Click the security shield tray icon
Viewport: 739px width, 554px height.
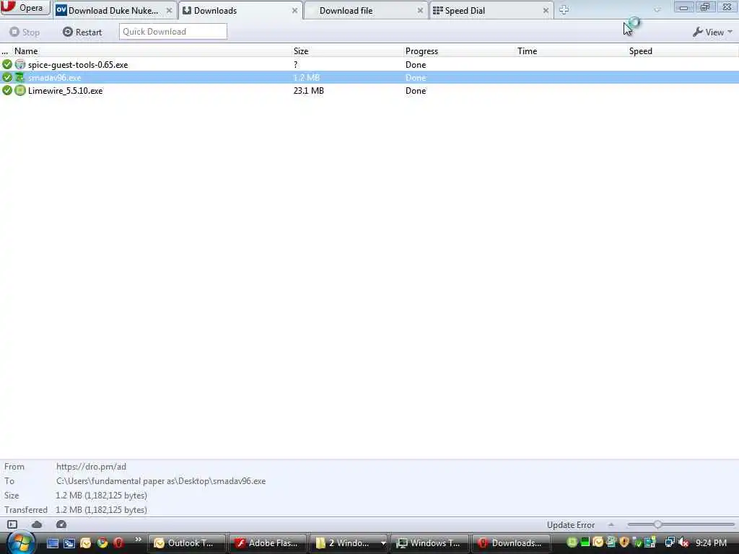pyautogui.click(x=624, y=542)
